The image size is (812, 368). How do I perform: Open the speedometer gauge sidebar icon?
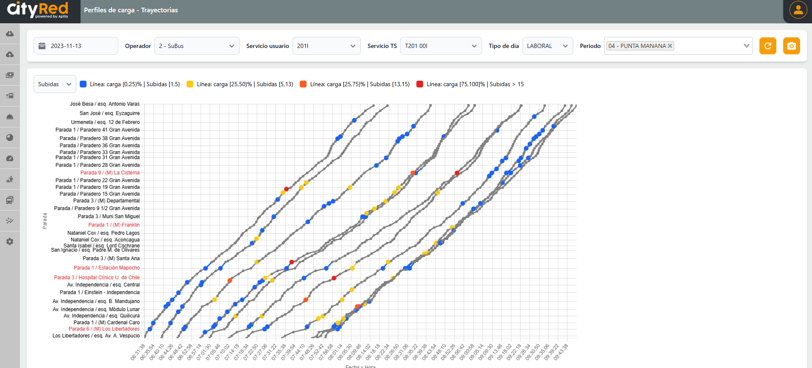tap(10, 158)
